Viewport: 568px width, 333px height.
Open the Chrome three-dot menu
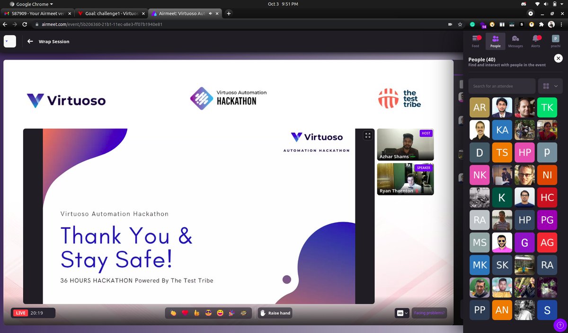click(561, 24)
